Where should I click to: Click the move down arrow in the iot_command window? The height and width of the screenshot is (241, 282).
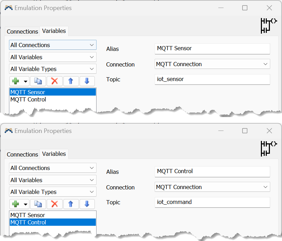pyautogui.click(x=87, y=204)
